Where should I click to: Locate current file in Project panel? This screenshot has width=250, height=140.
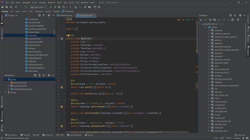pyautogui.click(x=39, y=16)
